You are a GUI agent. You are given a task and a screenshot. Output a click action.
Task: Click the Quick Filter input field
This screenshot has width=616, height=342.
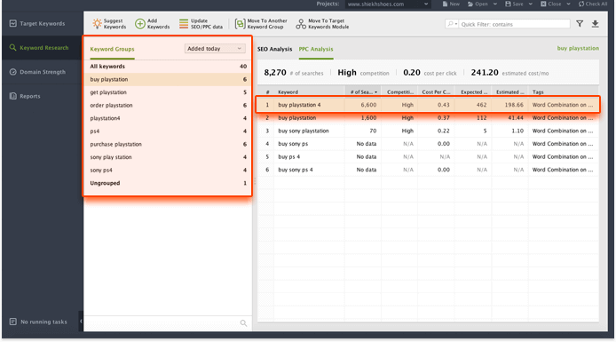pyautogui.click(x=514, y=24)
